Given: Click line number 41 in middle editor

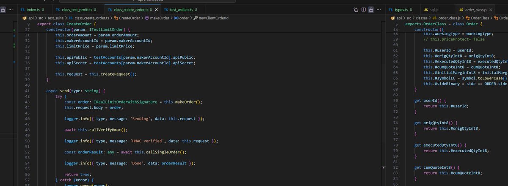Looking at the screenshot, I should pos(28,91).
